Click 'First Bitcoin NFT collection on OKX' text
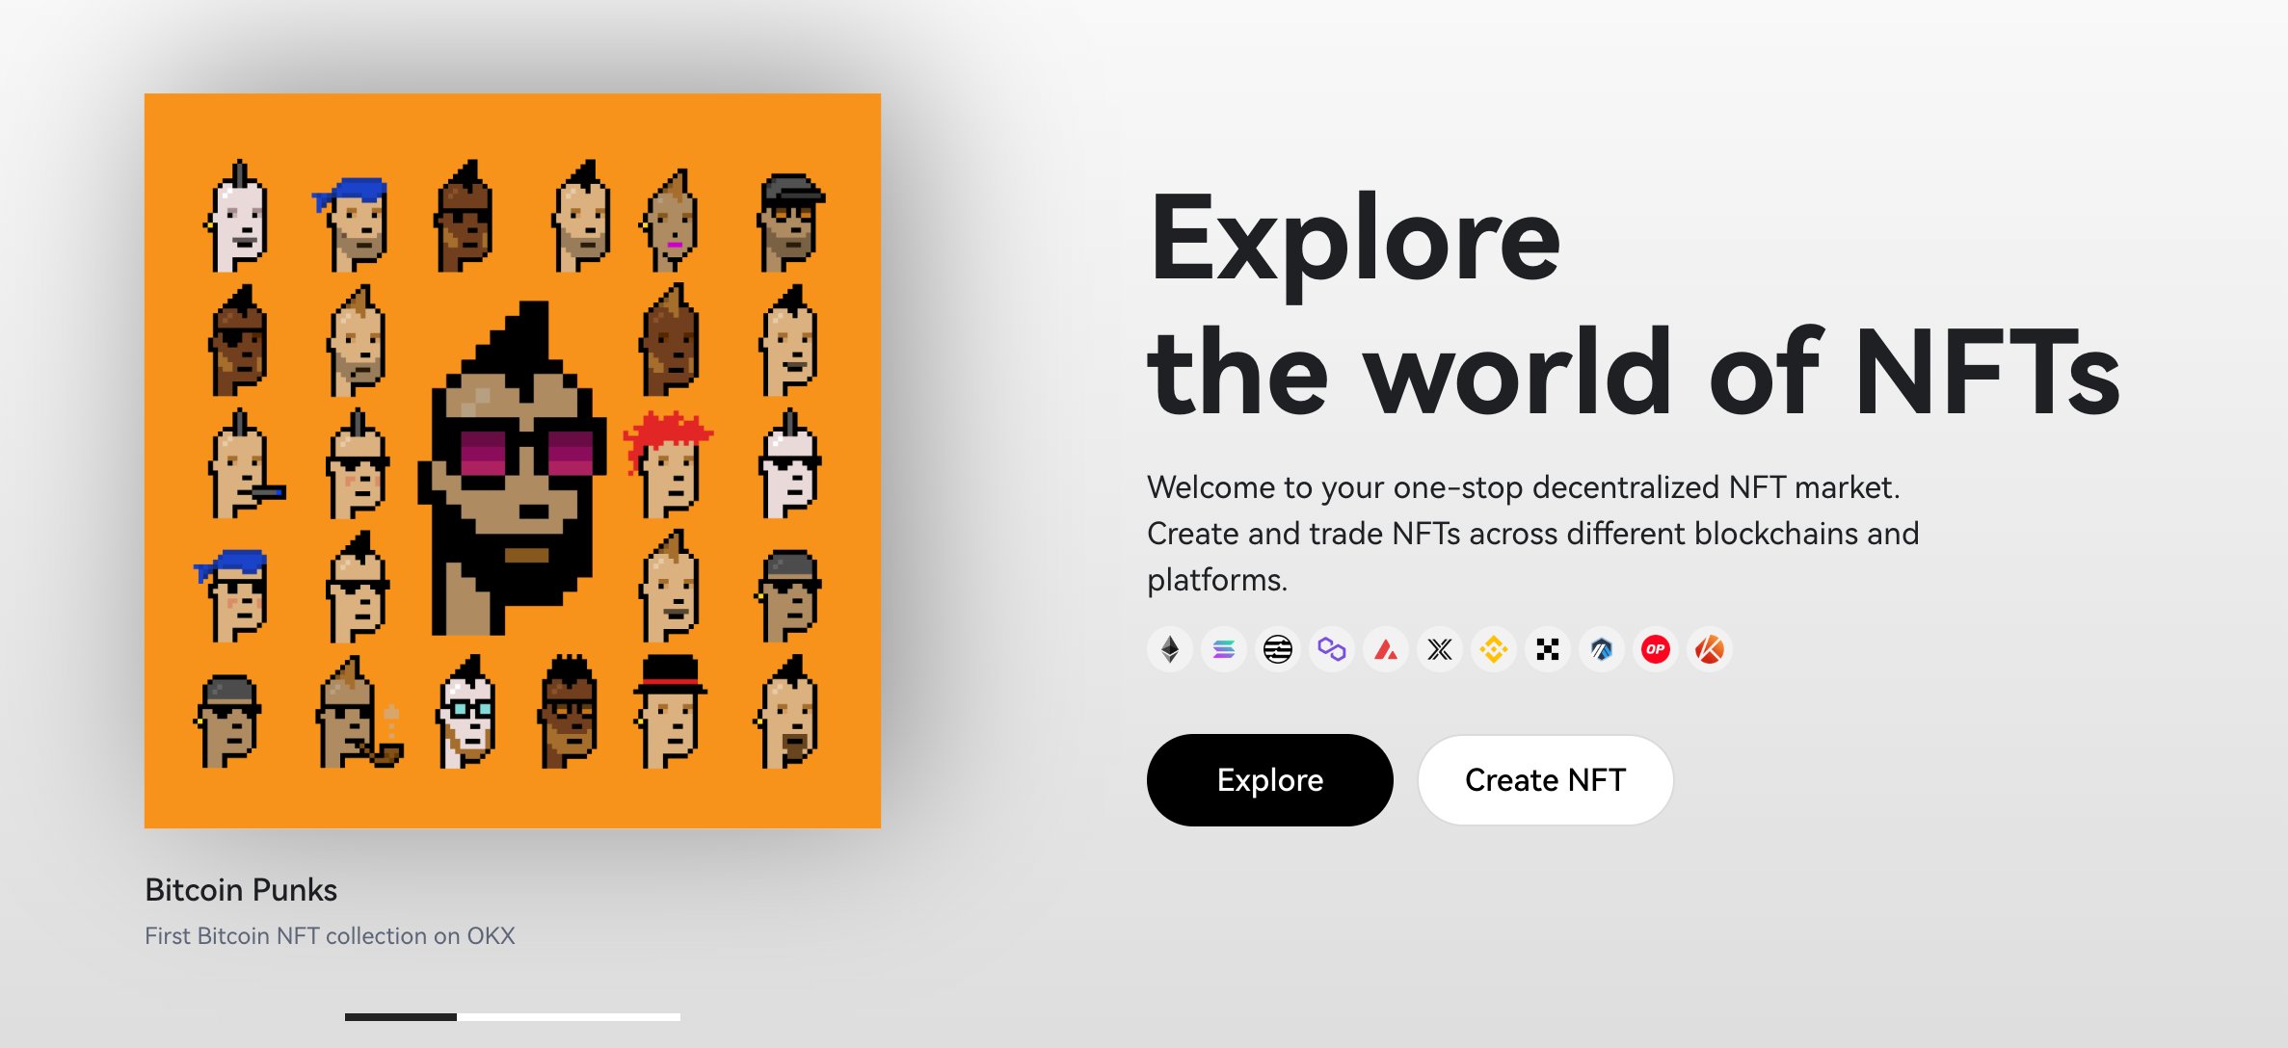This screenshot has height=1048, width=2288. pyautogui.click(x=330, y=936)
